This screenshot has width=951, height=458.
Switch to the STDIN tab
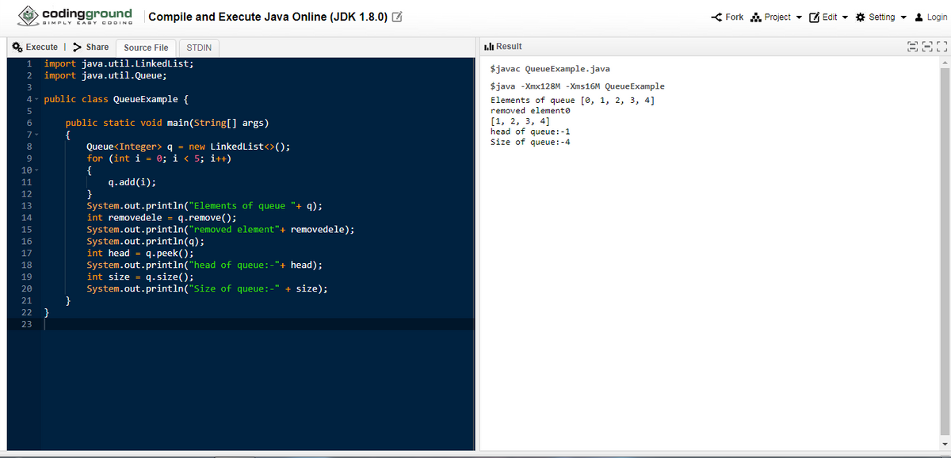(x=198, y=47)
